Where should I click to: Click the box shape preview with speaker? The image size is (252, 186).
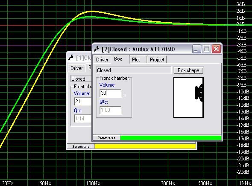point(188,97)
